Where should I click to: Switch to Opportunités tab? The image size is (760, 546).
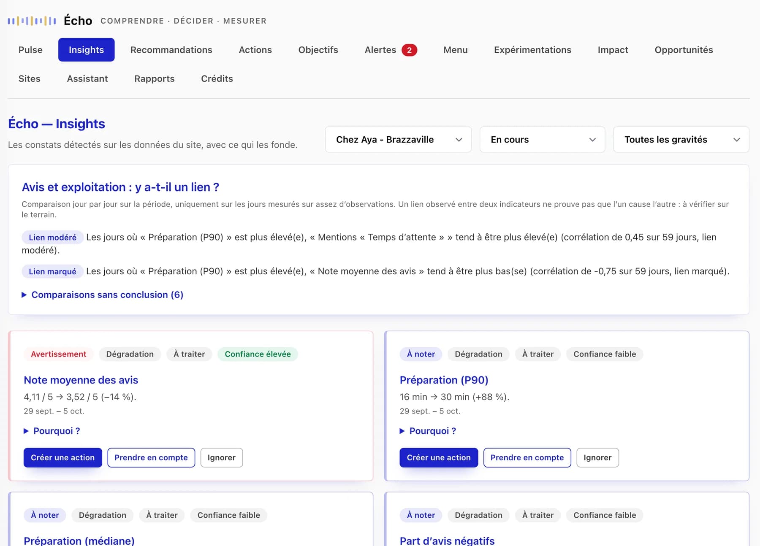coord(684,50)
